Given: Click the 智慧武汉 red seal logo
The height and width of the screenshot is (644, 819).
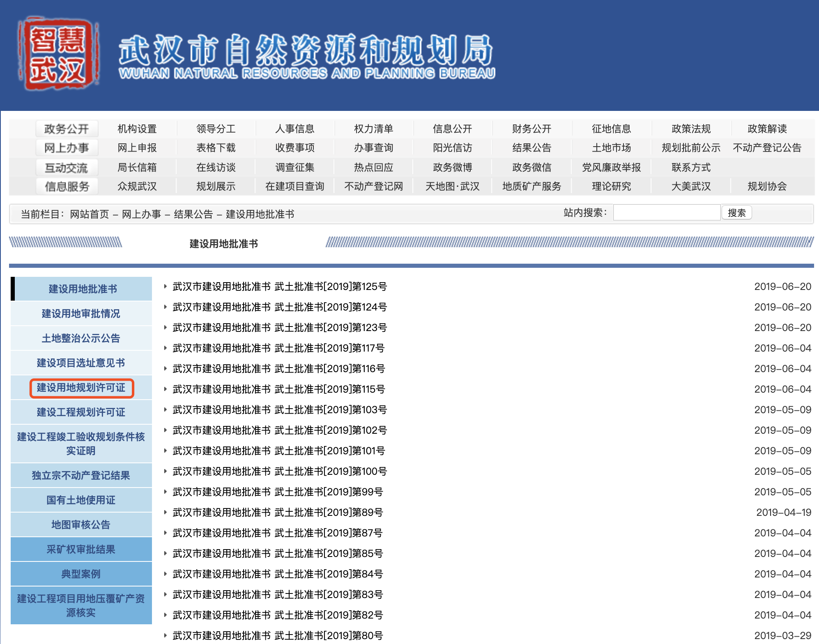Looking at the screenshot, I should pos(58,53).
